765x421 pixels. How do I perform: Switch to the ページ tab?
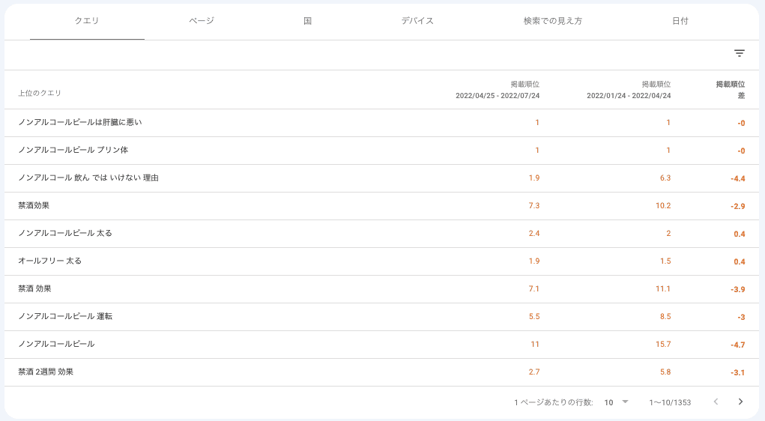coord(202,21)
